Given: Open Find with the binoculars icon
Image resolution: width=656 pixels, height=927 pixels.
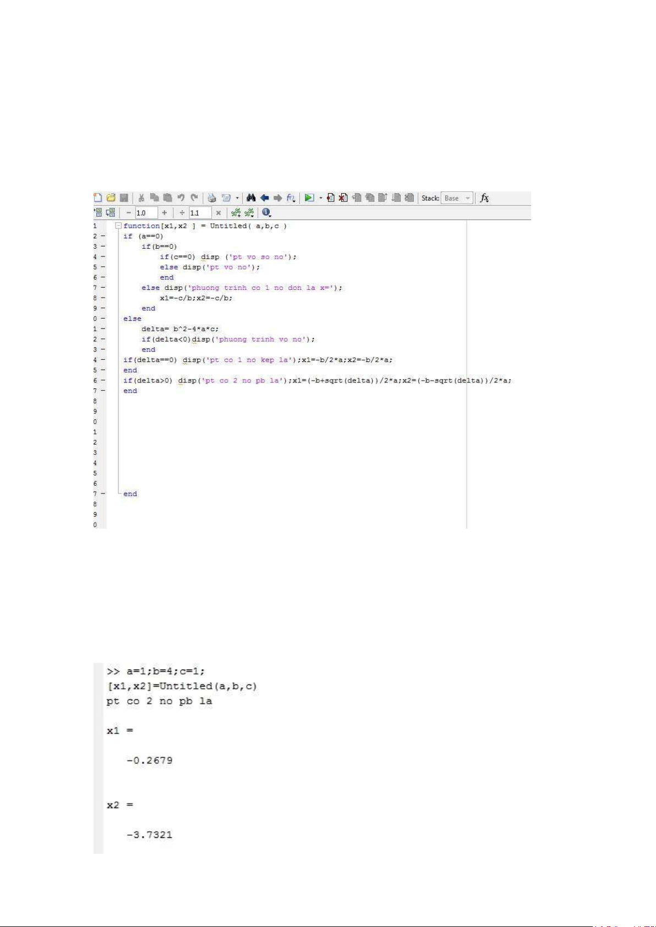Looking at the screenshot, I should 251,198.
